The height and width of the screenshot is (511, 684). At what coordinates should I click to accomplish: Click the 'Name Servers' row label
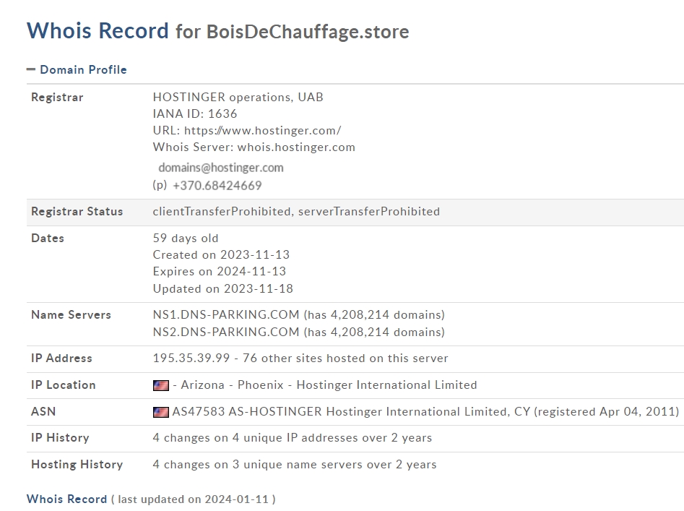[71, 314]
